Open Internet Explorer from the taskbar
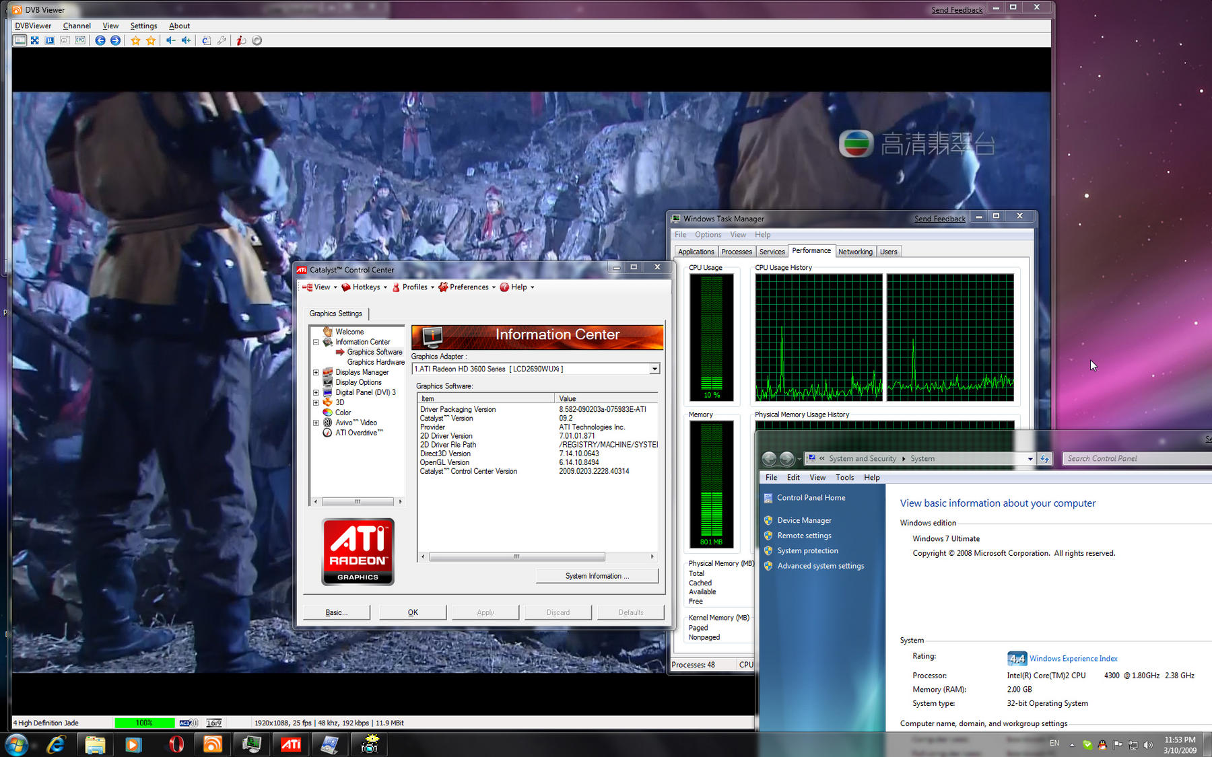This screenshot has height=757, width=1212. 56,744
